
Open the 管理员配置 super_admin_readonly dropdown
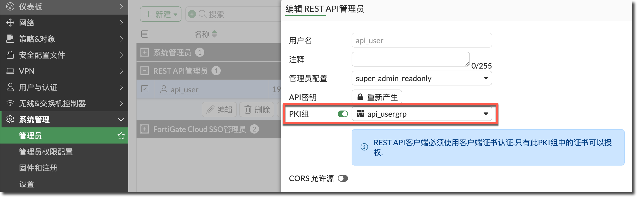tap(421, 78)
